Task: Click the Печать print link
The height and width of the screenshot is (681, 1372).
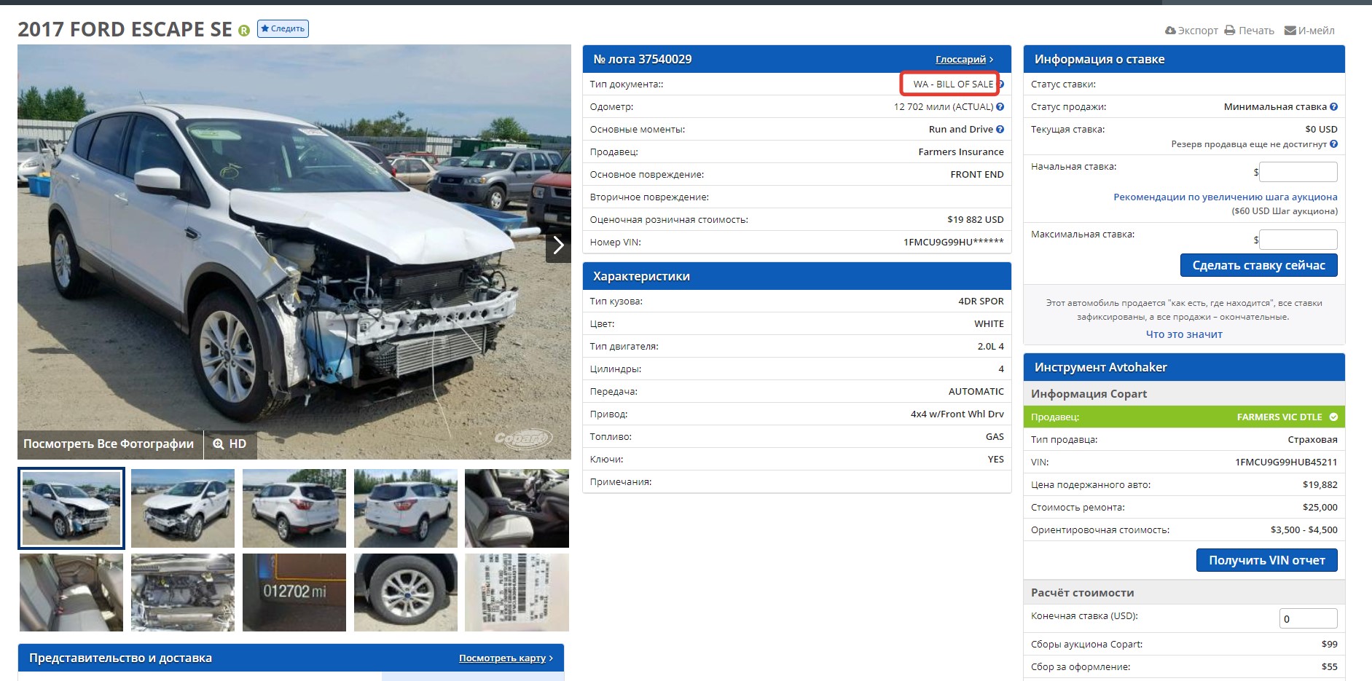Action: pos(1249,31)
